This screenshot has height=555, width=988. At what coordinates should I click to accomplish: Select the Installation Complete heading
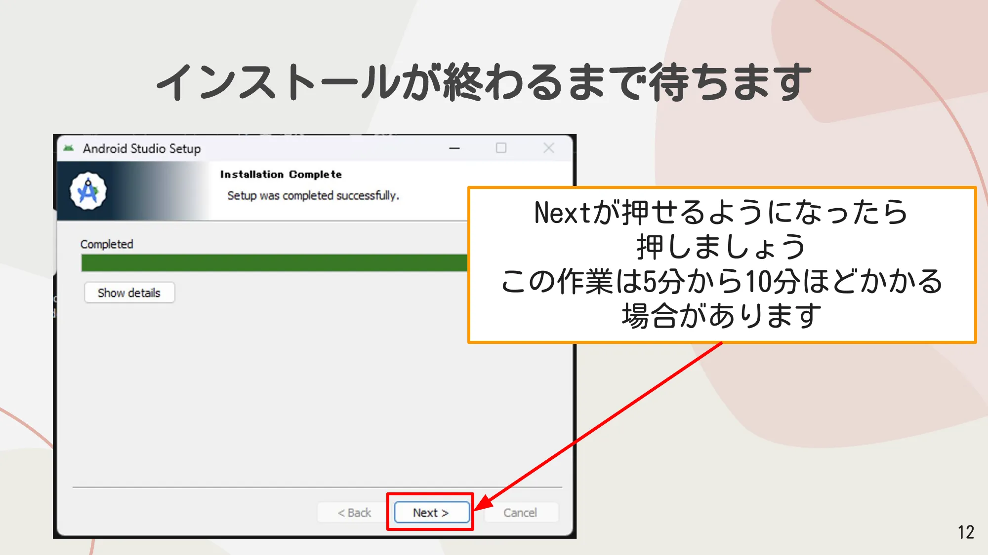pyautogui.click(x=281, y=174)
